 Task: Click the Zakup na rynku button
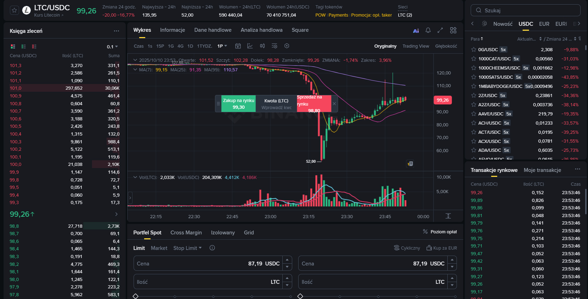(239, 104)
